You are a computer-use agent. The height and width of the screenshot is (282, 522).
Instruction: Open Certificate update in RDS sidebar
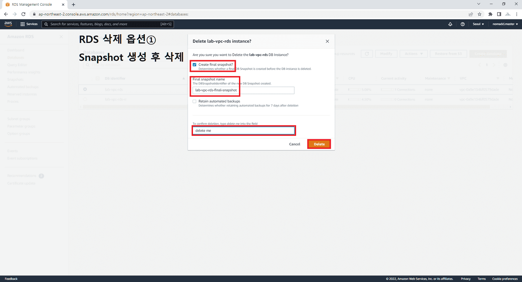click(21, 183)
